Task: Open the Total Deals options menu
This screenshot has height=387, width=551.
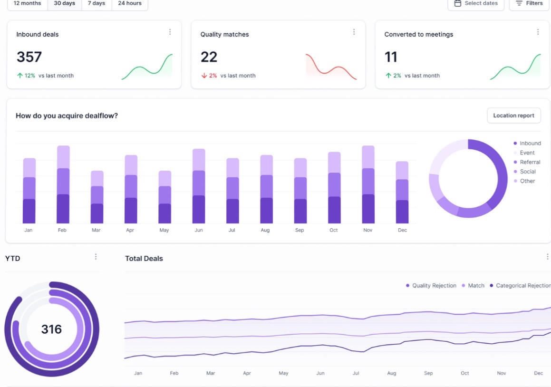Action: pos(547,256)
